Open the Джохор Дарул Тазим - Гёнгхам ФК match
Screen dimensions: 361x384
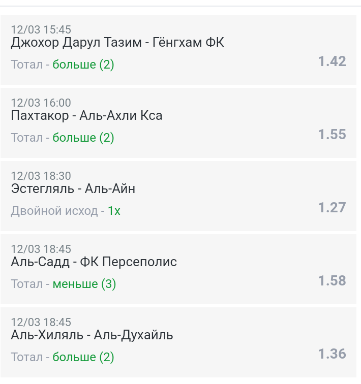click(117, 42)
